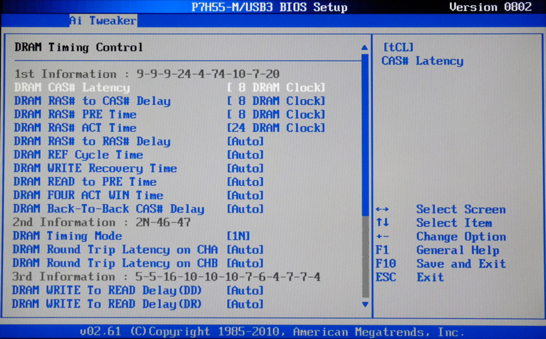
Task: Click the F10 key indicator
Action: pos(386,263)
